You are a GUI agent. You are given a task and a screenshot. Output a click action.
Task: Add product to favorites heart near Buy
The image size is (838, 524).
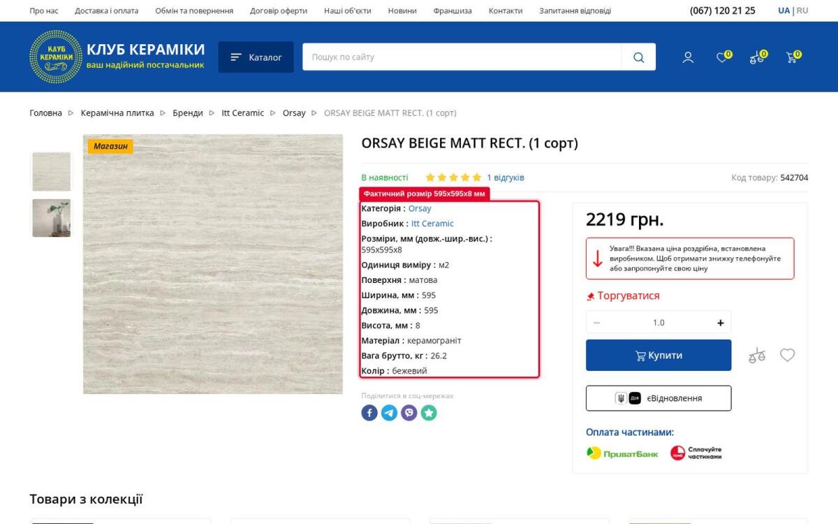pos(788,355)
